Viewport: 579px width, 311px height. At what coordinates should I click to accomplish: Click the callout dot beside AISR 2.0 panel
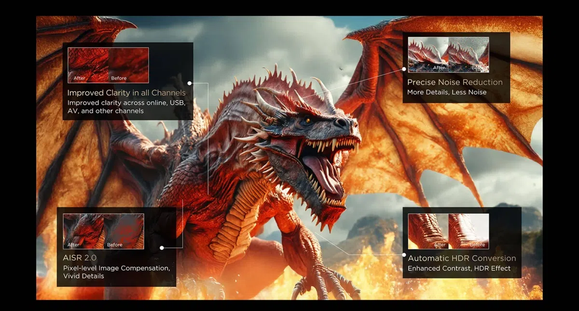(x=162, y=248)
